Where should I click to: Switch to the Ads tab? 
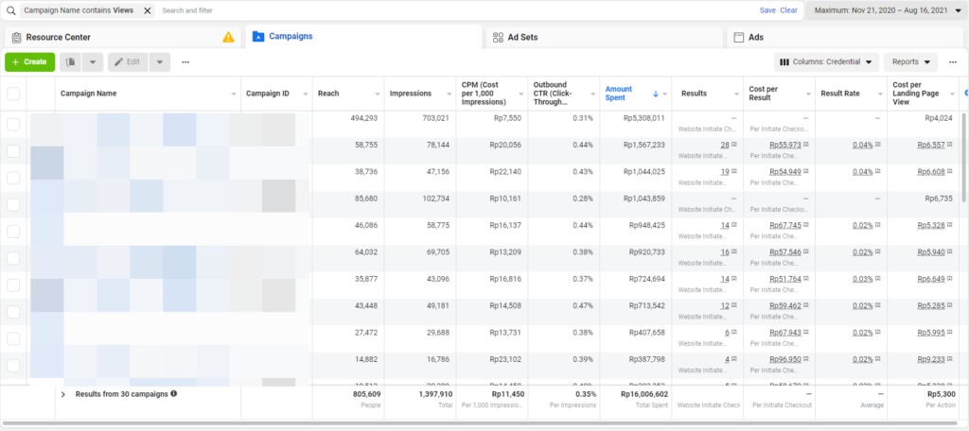(755, 37)
